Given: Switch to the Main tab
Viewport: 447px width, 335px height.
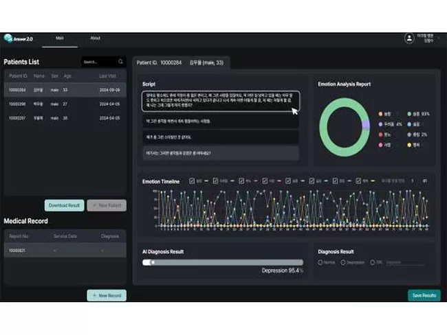Looking at the screenshot, I should 60,38.
